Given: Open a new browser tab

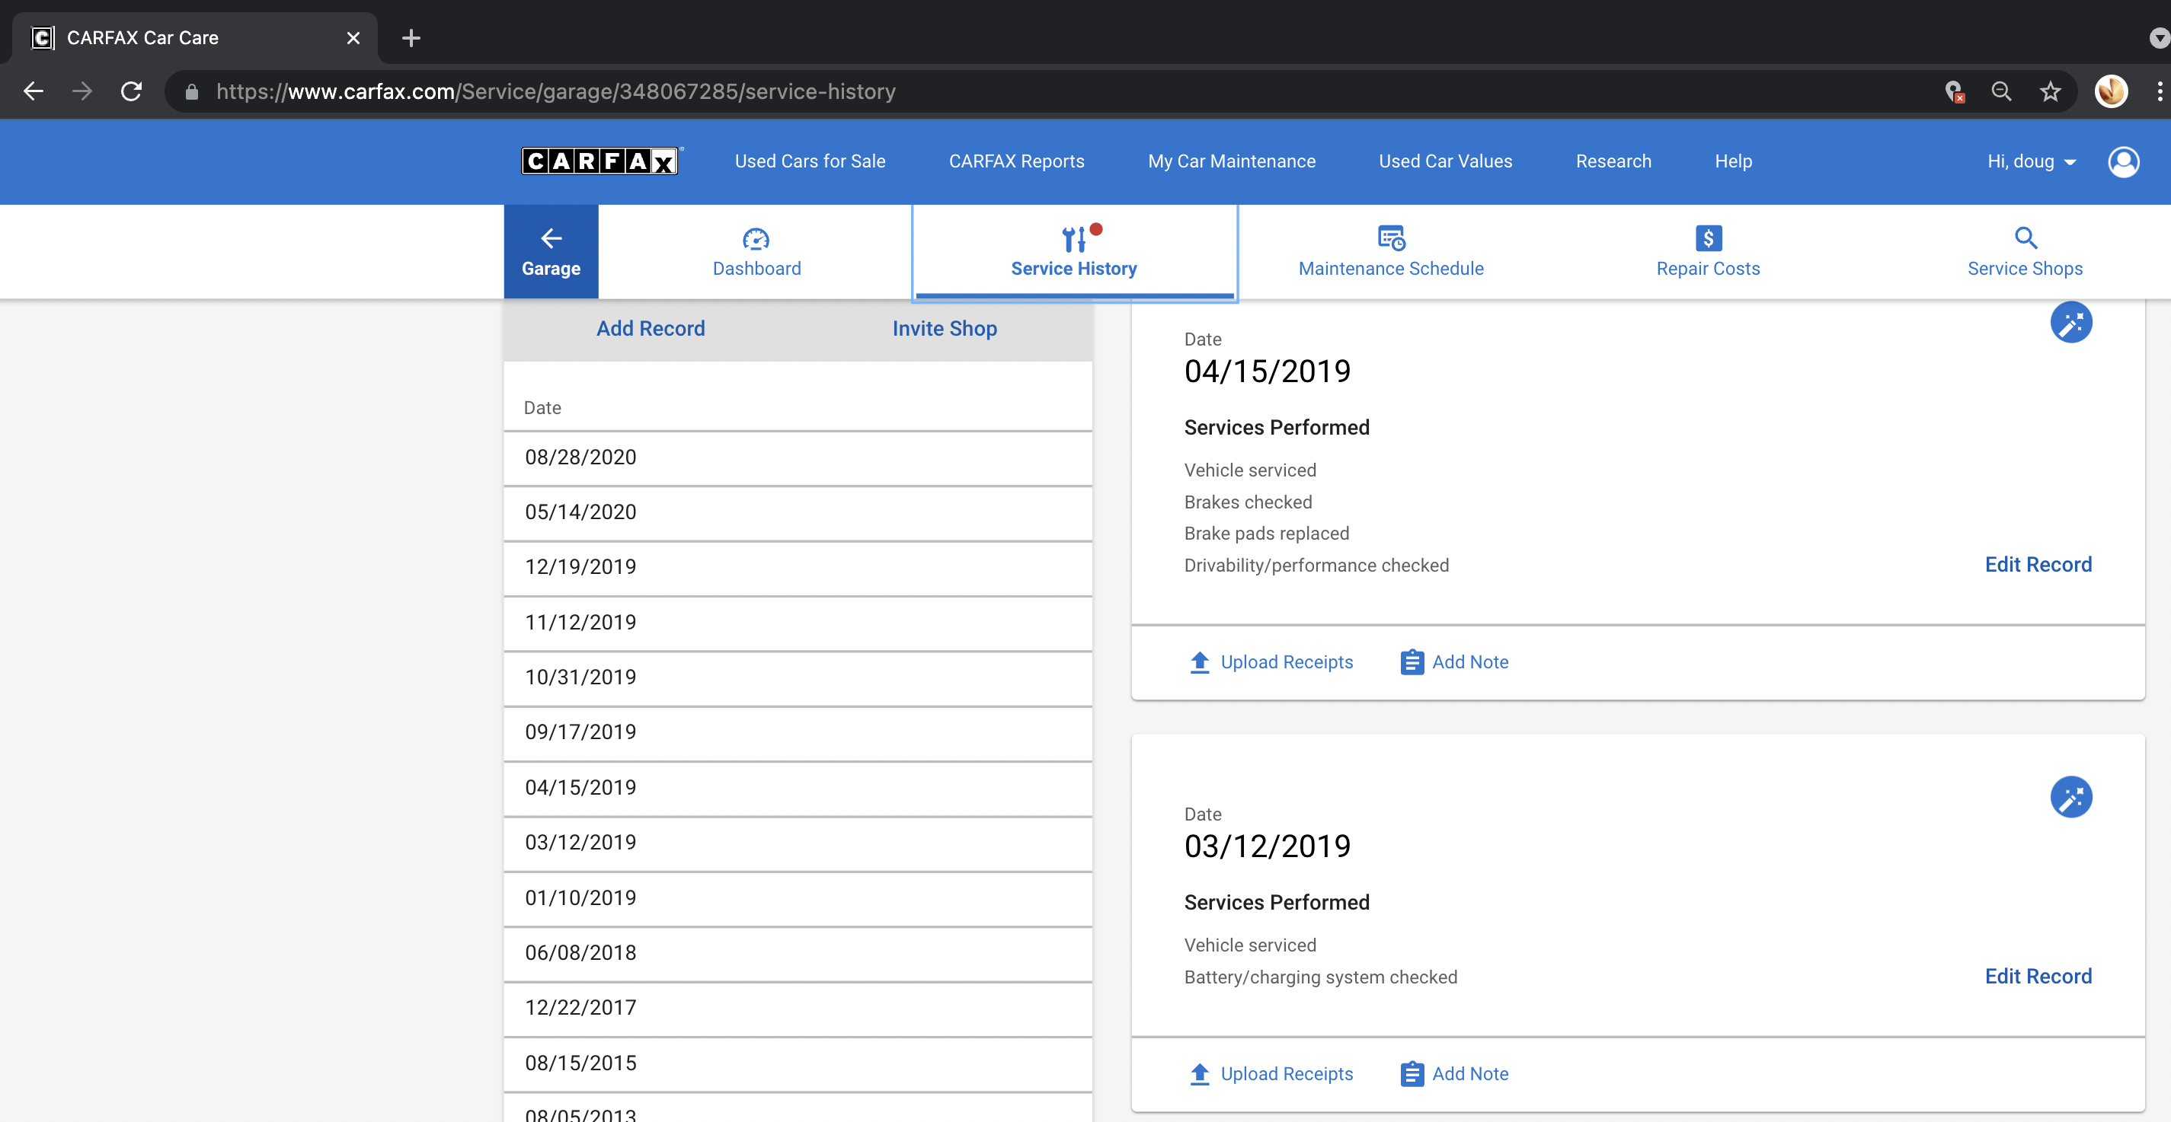Looking at the screenshot, I should (411, 38).
